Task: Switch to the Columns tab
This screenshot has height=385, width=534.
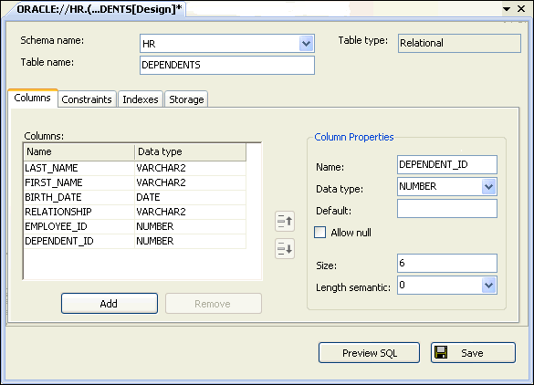Action: (32, 98)
